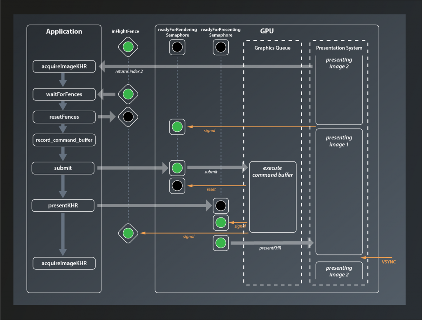The image size is (422, 320).
Task: Expand the Presentation System dashed panel
Action: tap(338, 48)
